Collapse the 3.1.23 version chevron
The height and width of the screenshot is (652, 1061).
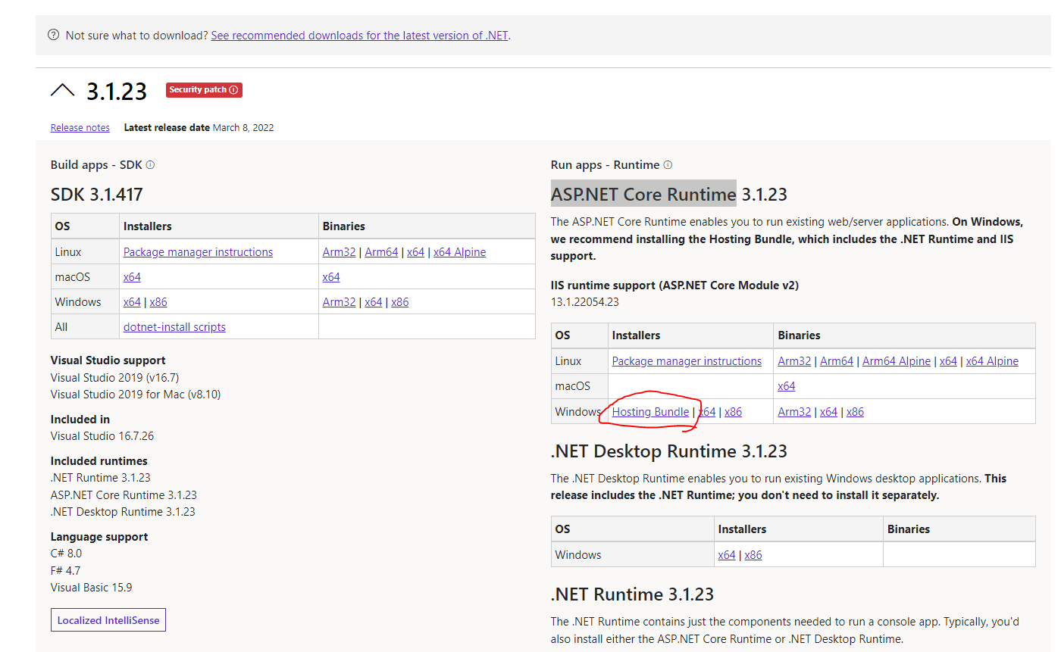pos(62,91)
